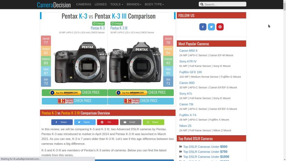The height and width of the screenshot is (161, 286).
Task: Tweet this comparison
Action: point(85,122)
